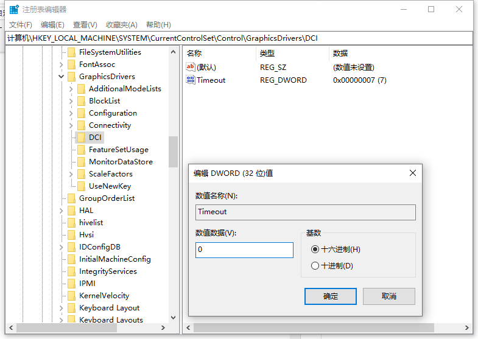Click the FeatureSetUsage folder icon
This screenshot has width=478, height=339.
pyautogui.click(x=82, y=150)
